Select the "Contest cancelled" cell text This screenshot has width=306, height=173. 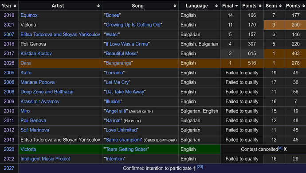tap(259, 149)
